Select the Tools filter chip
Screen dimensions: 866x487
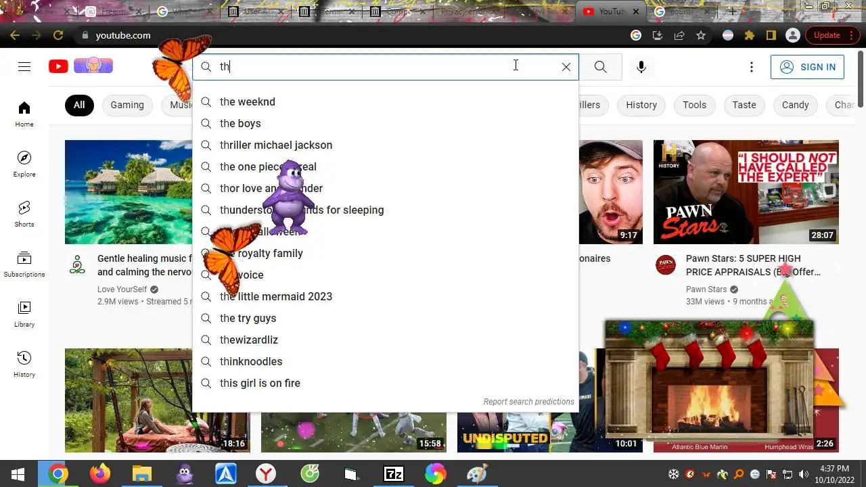click(x=694, y=105)
